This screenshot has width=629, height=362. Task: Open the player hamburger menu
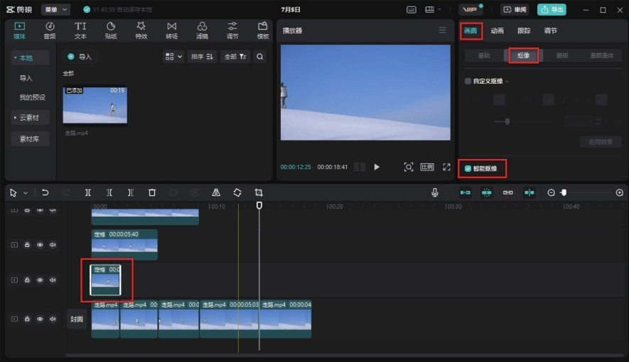(442, 31)
